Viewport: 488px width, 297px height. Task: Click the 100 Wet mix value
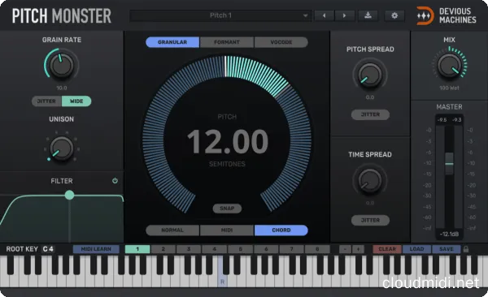(449, 88)
